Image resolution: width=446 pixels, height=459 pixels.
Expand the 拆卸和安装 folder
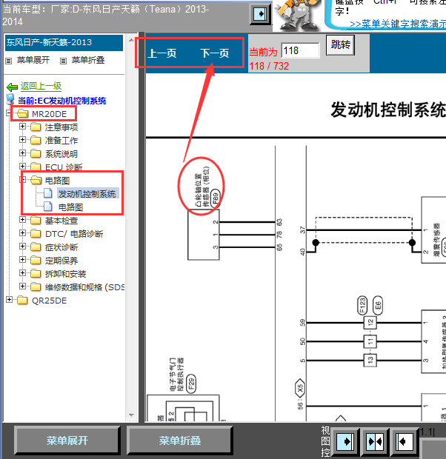point(22,273)
